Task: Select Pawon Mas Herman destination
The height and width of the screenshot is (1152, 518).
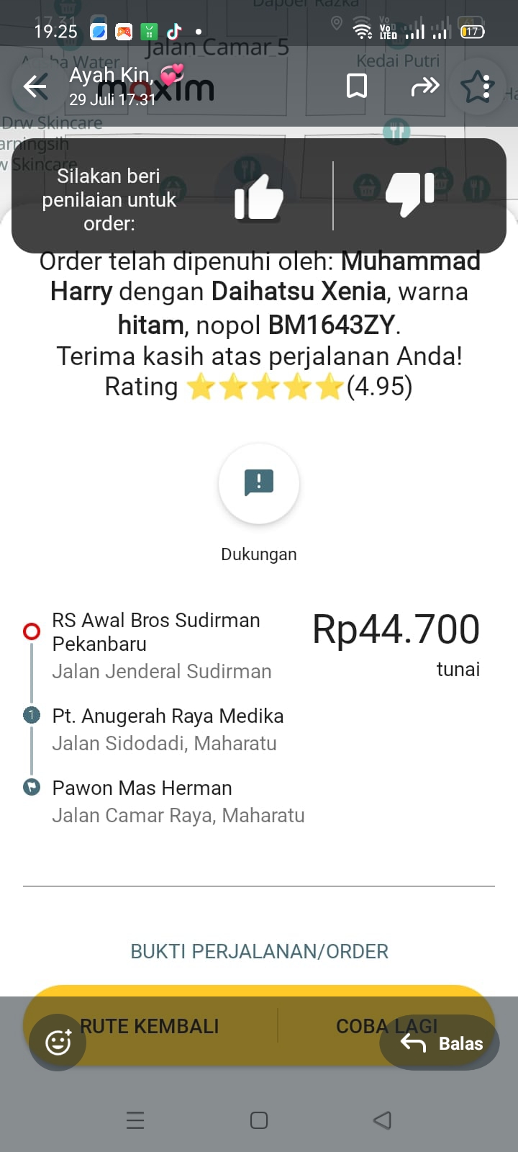Action: point(142,788)
